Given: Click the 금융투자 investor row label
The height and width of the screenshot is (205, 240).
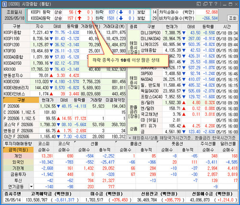Looking at the screenshot, I should click(18, 174).
